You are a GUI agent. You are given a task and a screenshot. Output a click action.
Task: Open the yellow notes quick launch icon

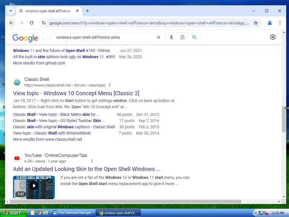[33, 213]
